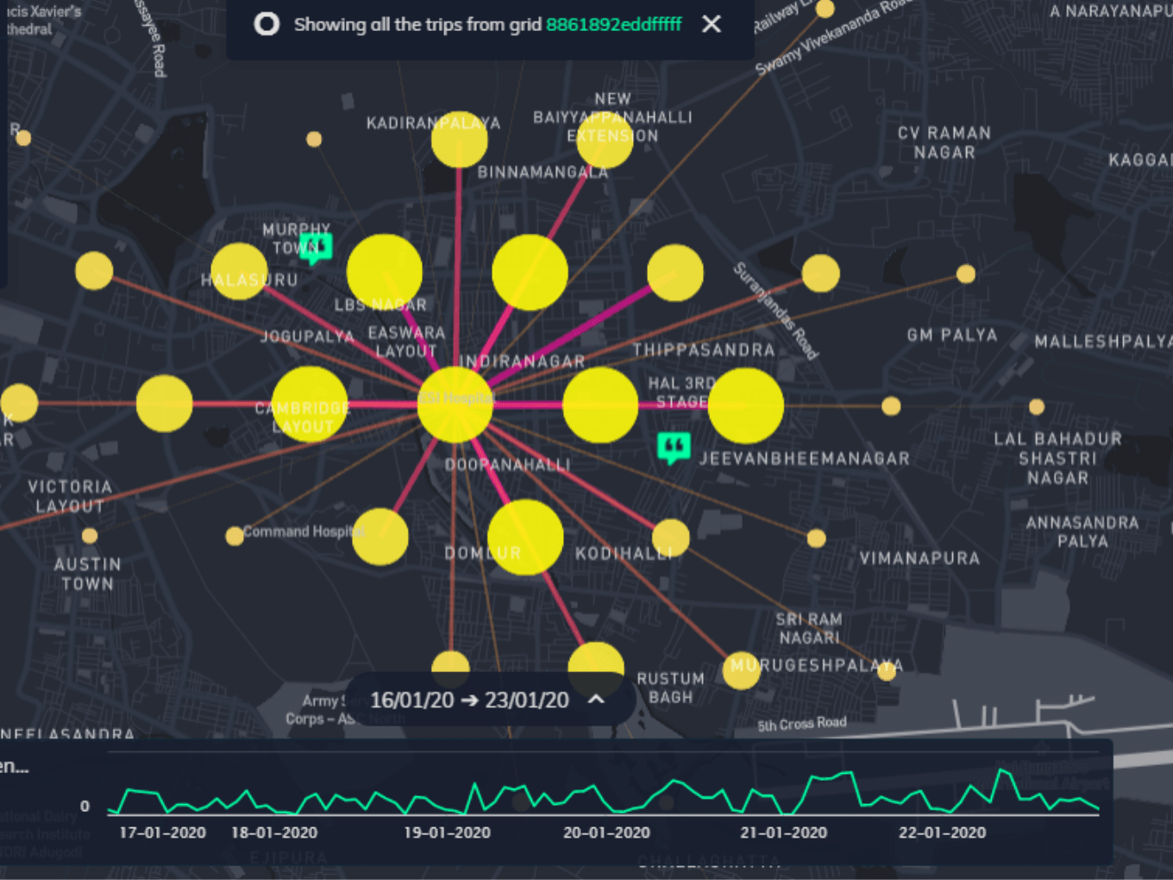This screenshot has height=880, width=1173.
Task: Click the timeline label 21-01-2020
Action: [x=783, y=833]
